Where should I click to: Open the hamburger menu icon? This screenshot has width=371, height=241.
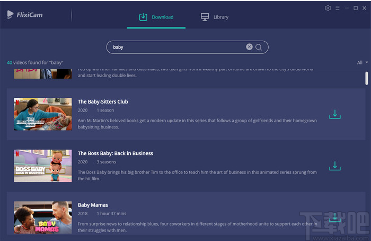point(338,8)
